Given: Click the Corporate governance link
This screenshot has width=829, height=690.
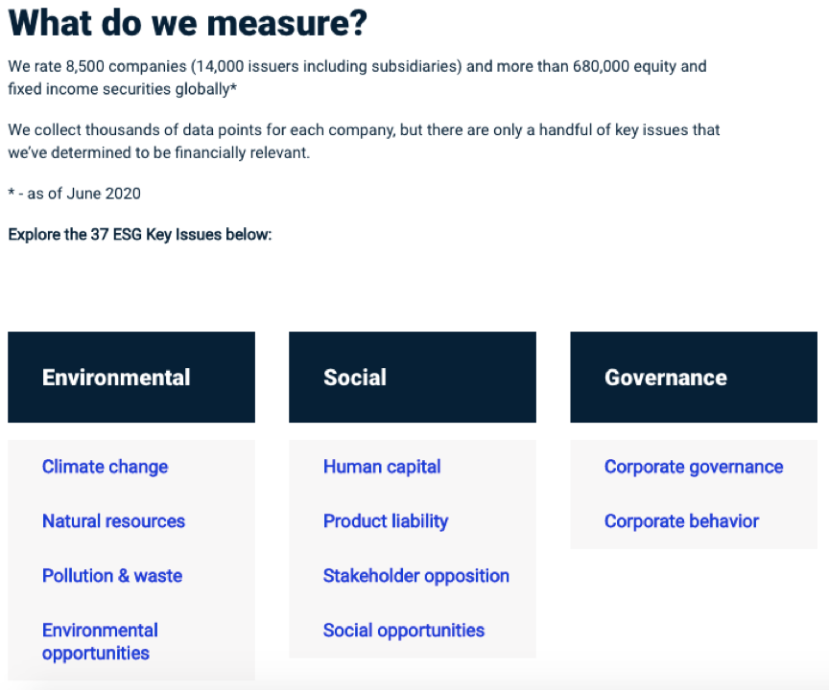Looking at the screenshot, I should coord(694,467).
